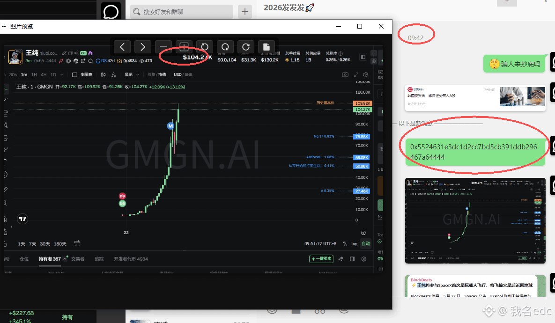
Task: Click the 骗人来抄底吗 chat message
Action: click(x=514, y=64)
